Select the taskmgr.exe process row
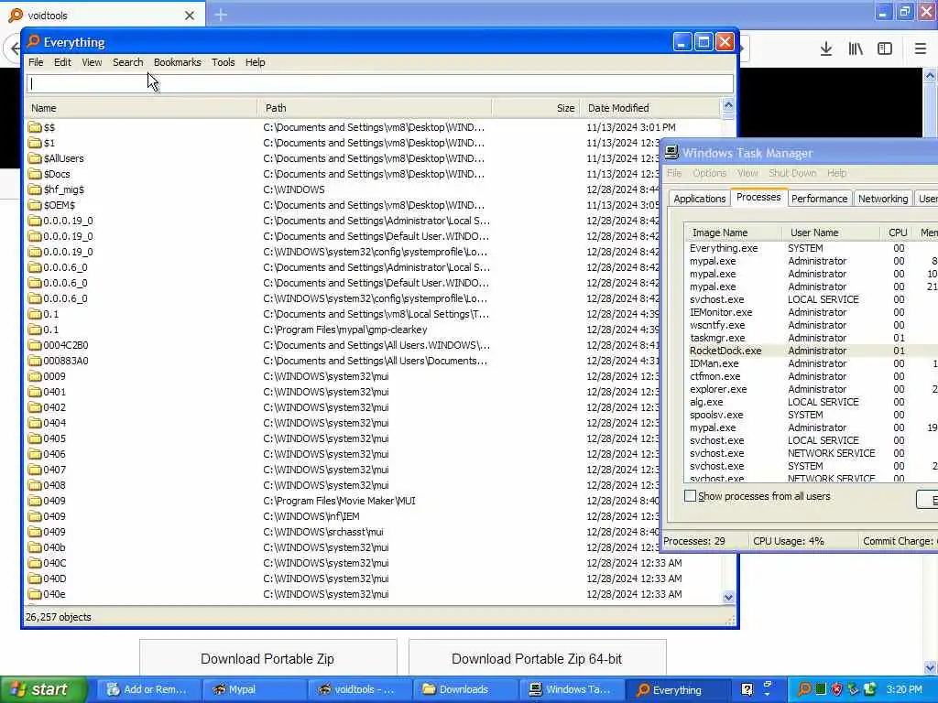 click(x=812, y=338)
